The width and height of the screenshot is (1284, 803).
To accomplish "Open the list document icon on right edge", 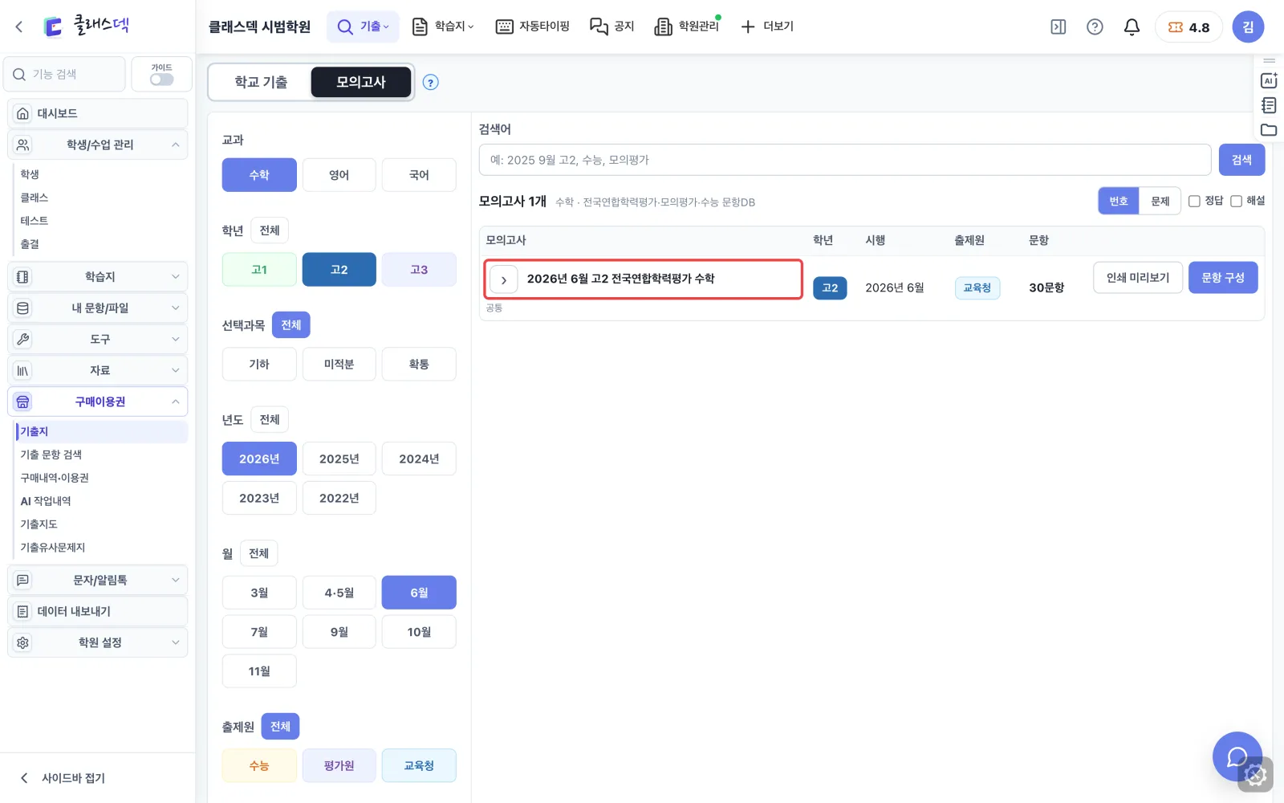I will [x=1269, y=105].
